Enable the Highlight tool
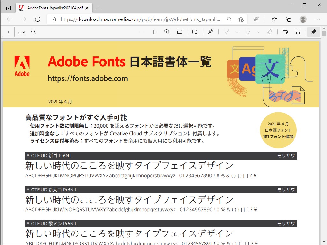The width and height of the screenshot is (327, 245). 248,32
